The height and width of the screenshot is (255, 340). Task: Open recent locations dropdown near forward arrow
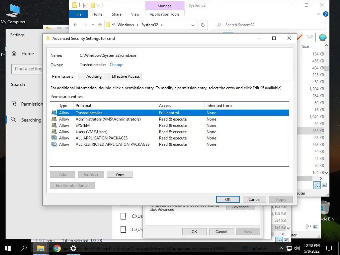[x=93, y=25]
